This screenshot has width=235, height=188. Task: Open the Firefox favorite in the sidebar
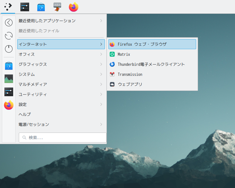[9, 105]
